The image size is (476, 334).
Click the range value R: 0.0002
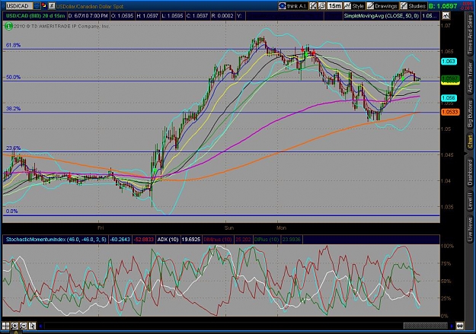[222, 16]
